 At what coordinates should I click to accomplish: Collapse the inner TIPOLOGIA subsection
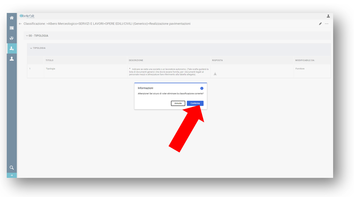(31, 48)
